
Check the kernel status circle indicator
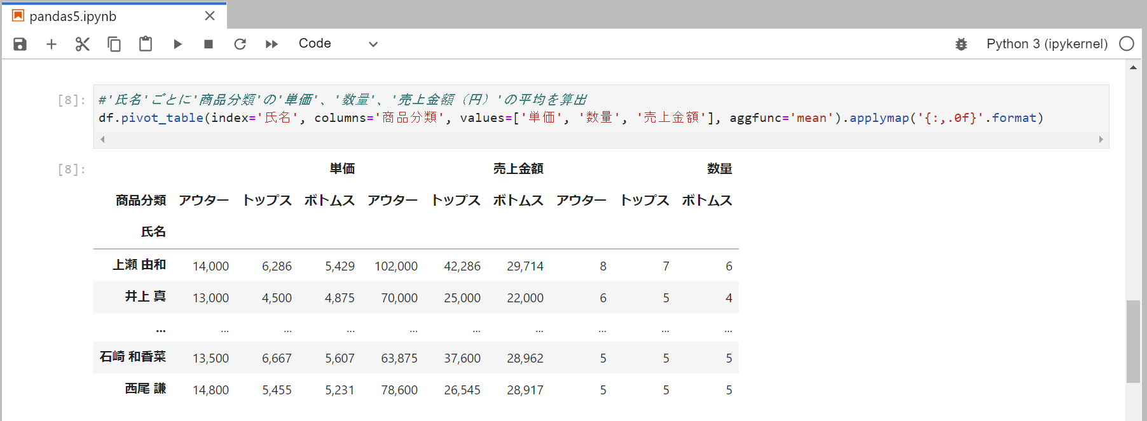(1127, 44)
